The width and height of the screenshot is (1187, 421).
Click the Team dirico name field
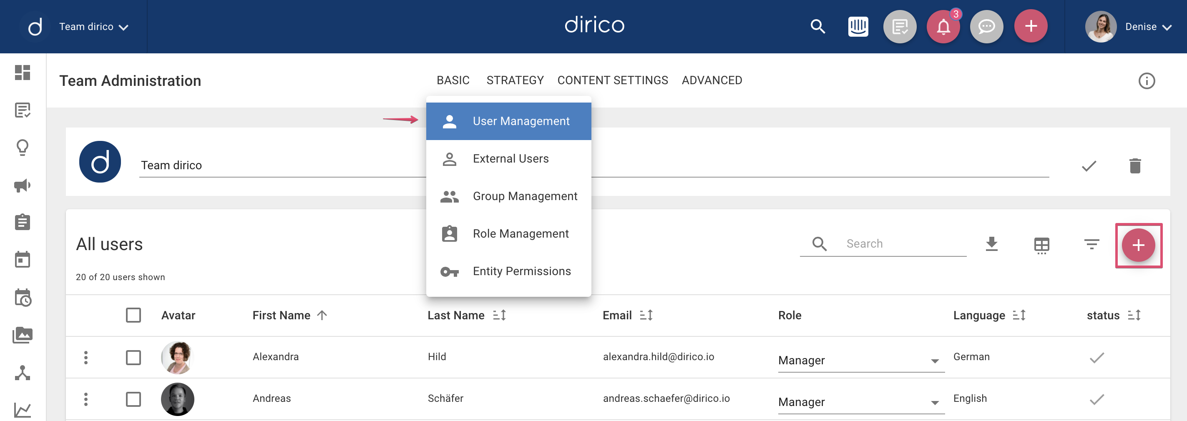click(593, 165)
